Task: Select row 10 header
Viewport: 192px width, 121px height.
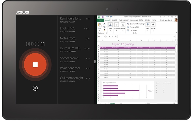Action: click(x=99, y=65)
